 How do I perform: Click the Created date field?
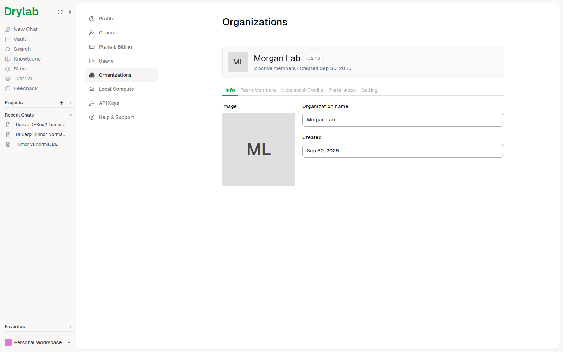point(403,151)
